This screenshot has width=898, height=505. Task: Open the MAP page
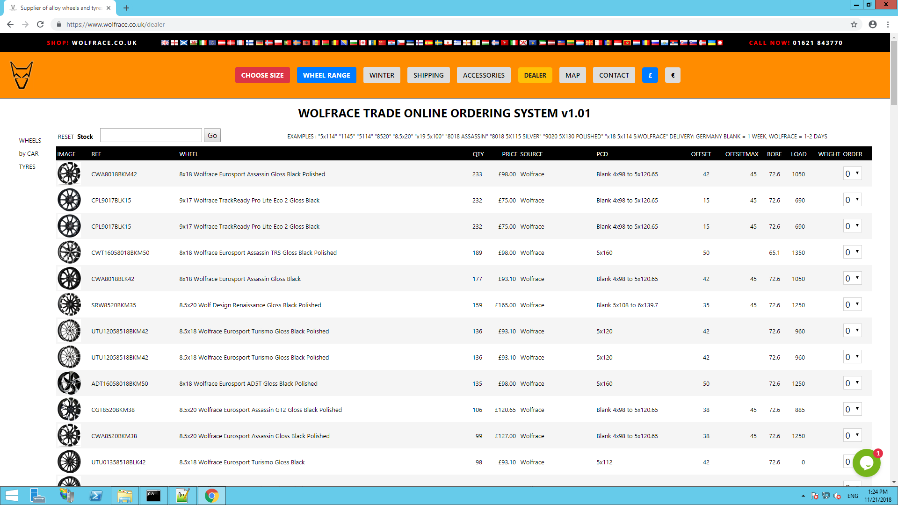point(572,75)
